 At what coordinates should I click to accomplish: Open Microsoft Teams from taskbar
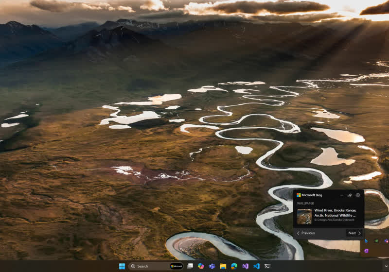[212, 266]
